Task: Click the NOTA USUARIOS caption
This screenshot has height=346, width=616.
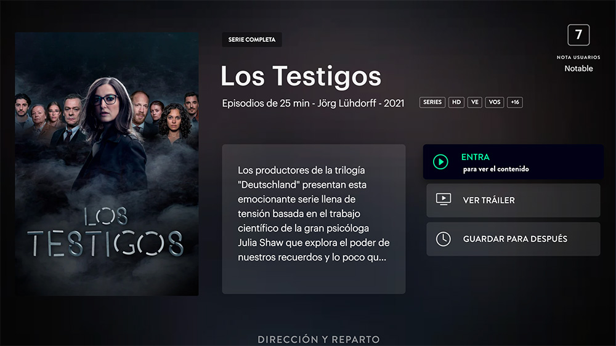Action: [x=578, y=57]
